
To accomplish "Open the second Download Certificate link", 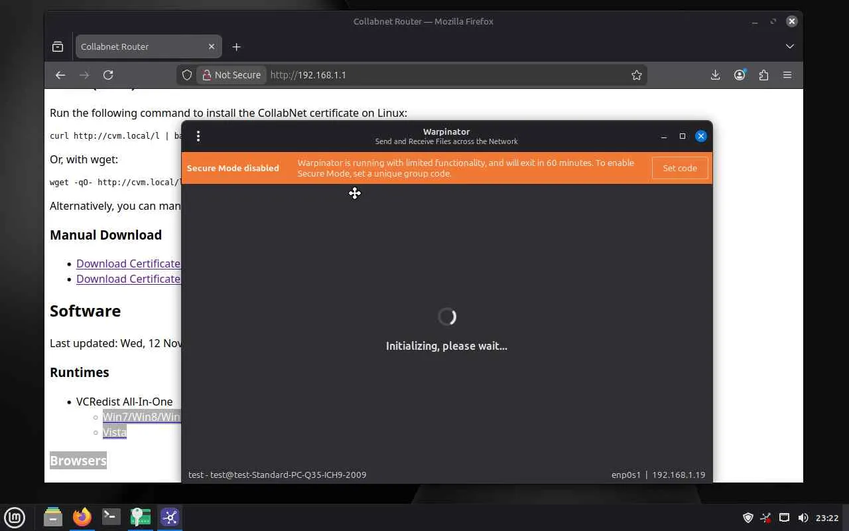I will tap(129, 279).
